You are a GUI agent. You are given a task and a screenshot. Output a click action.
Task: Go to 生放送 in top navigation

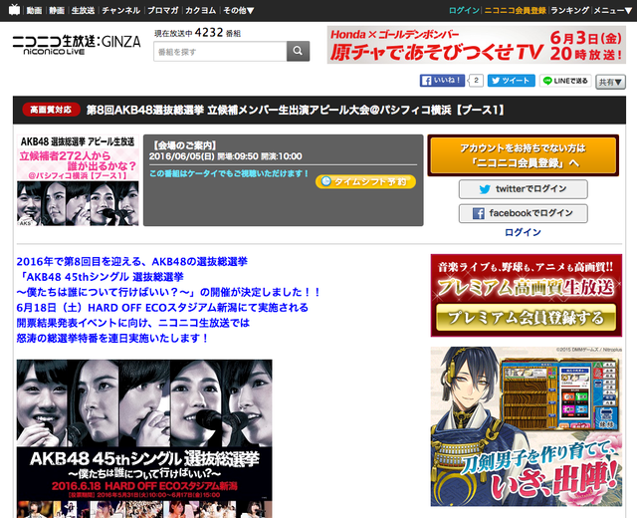pyautogui.click(x=83, y=11)
